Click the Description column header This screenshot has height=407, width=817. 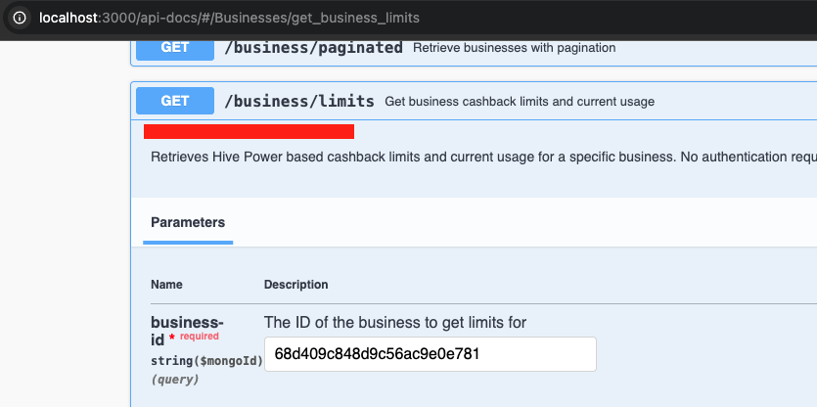coord(295,285)
